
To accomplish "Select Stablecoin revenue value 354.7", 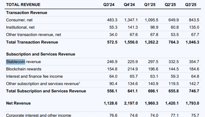I will click(194, 62).
